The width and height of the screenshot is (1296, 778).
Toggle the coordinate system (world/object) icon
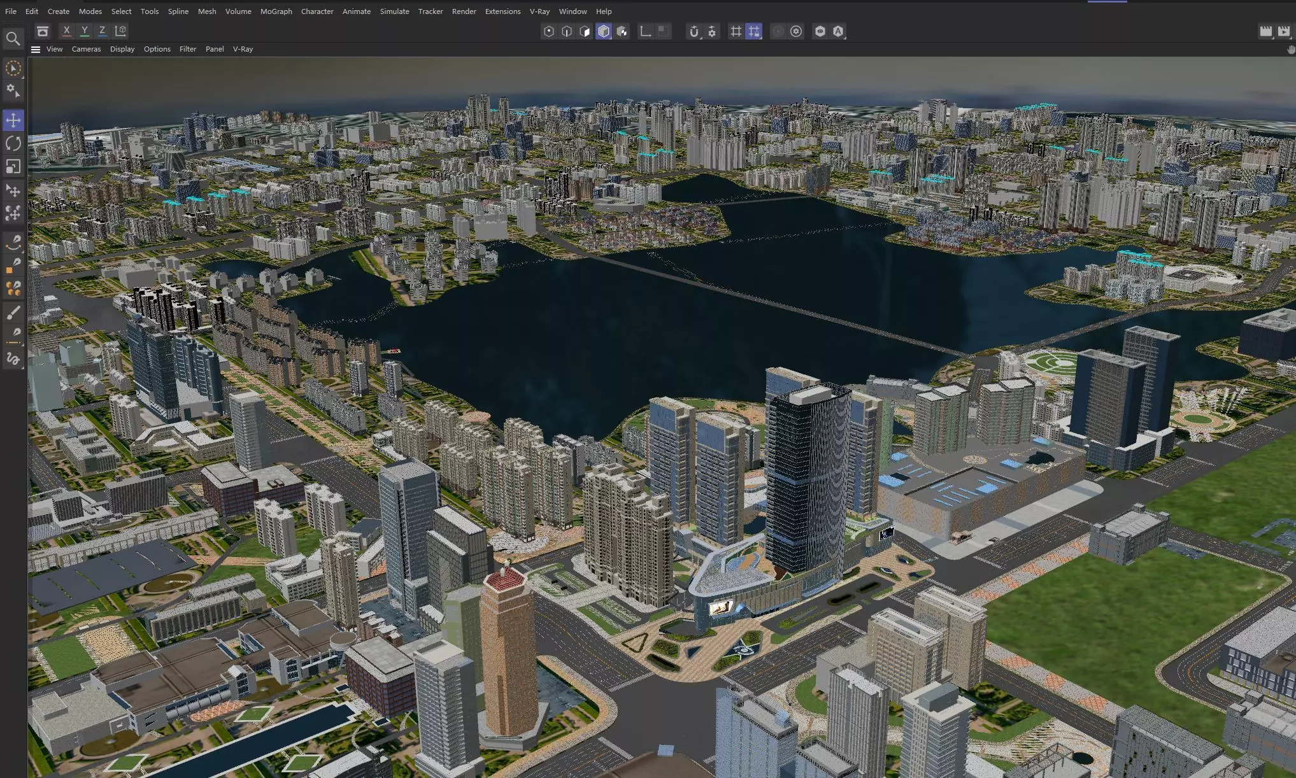pos(120,31)
